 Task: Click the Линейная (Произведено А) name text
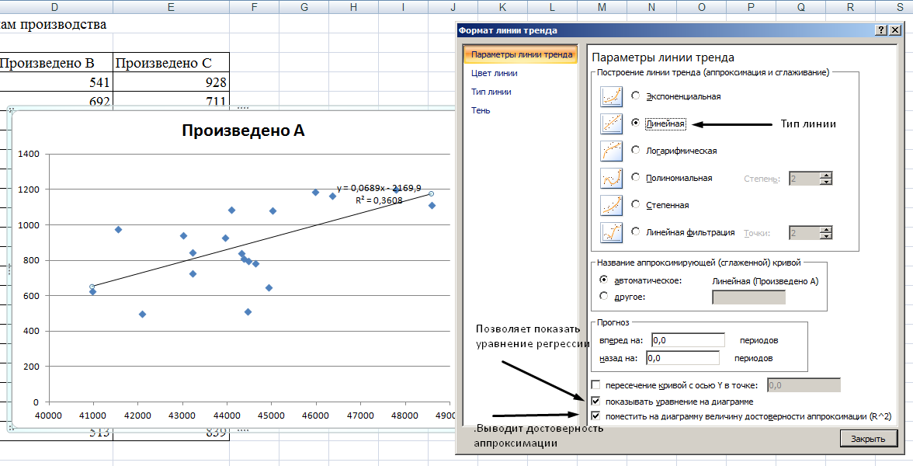[x=765, y=281]
